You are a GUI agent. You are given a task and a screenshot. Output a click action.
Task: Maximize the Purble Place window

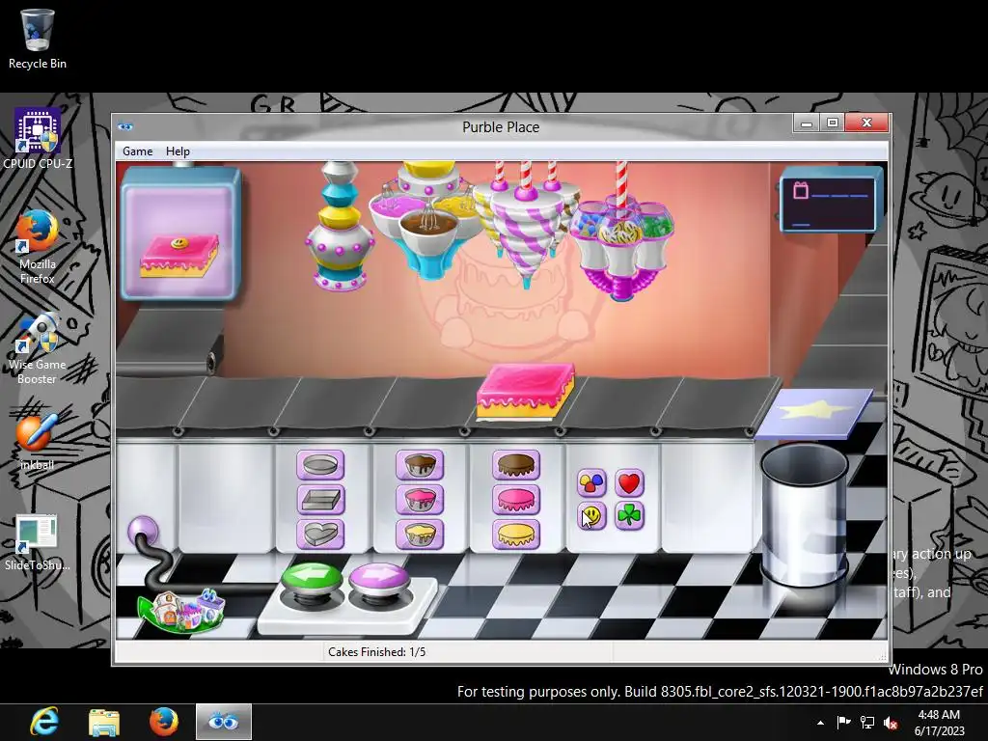coord(832,123)
